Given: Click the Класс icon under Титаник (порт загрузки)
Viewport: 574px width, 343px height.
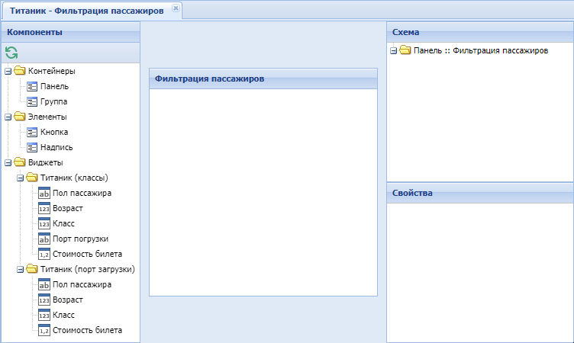Looking at the screenshot, I should click(x=44, y=315).
